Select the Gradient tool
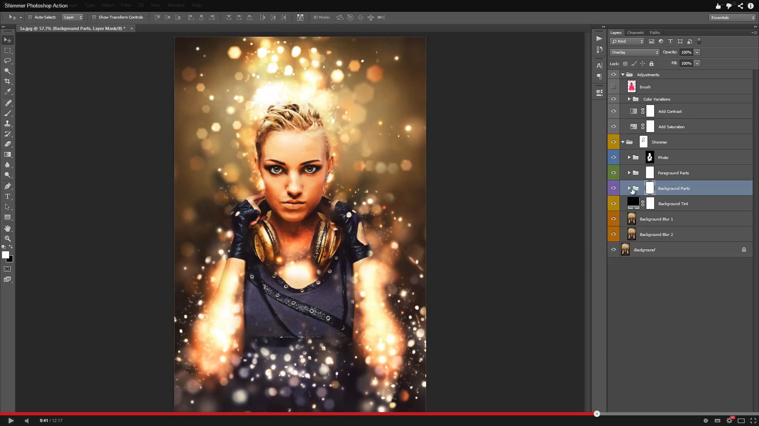This screenshot has height=426, width=759. coord(8,155)
